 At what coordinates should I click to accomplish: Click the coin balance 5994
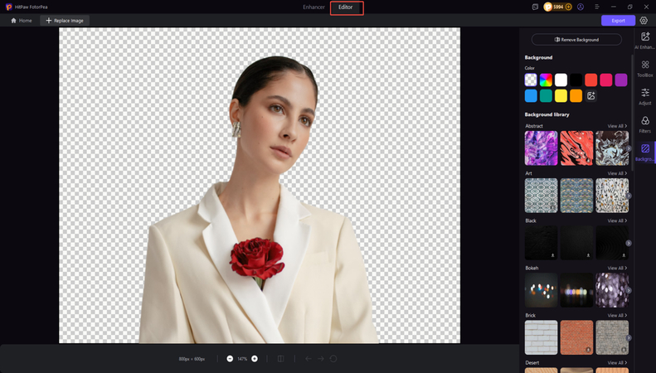click(557, 7)
